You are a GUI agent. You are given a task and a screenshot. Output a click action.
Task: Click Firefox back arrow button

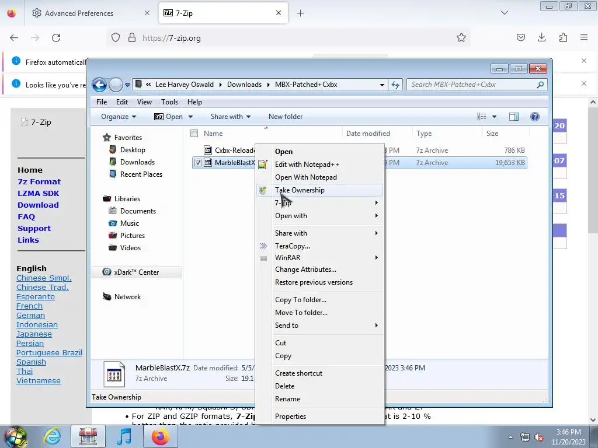point(14,38)
